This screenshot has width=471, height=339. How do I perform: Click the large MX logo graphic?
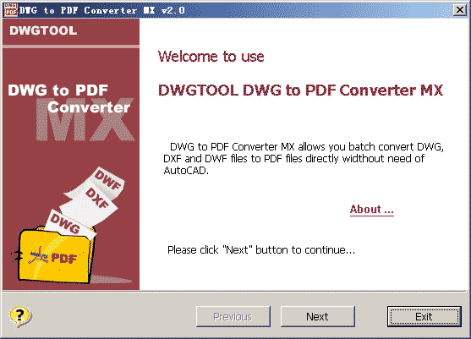[85, 120]
